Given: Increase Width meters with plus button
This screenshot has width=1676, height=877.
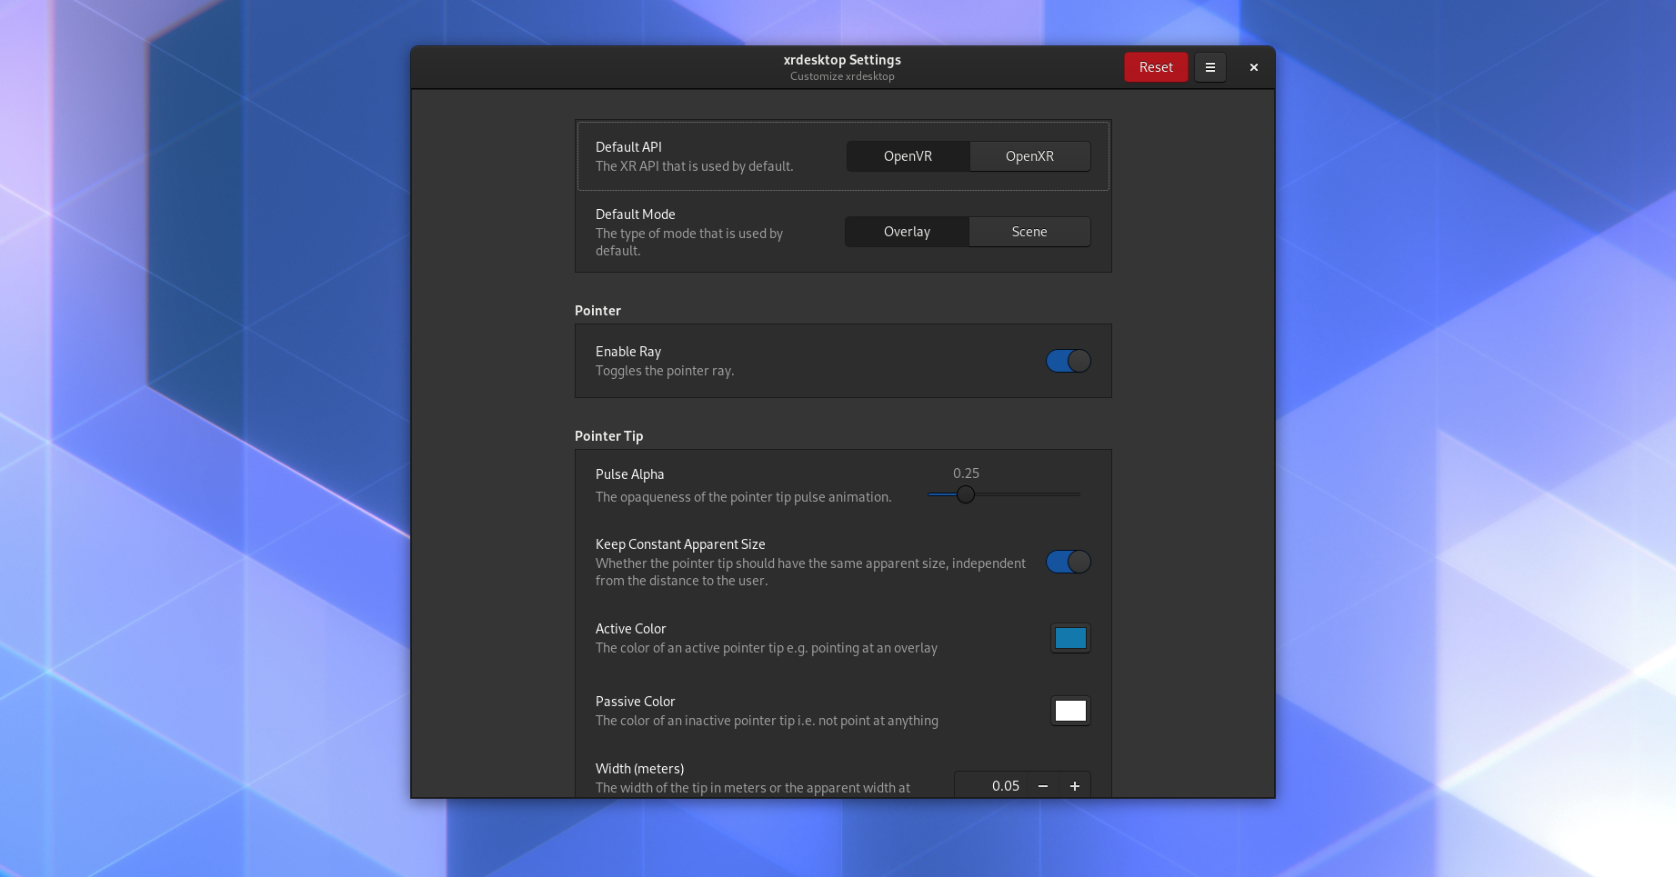Looking at the screenshot, I should (x=1074, y=786).
